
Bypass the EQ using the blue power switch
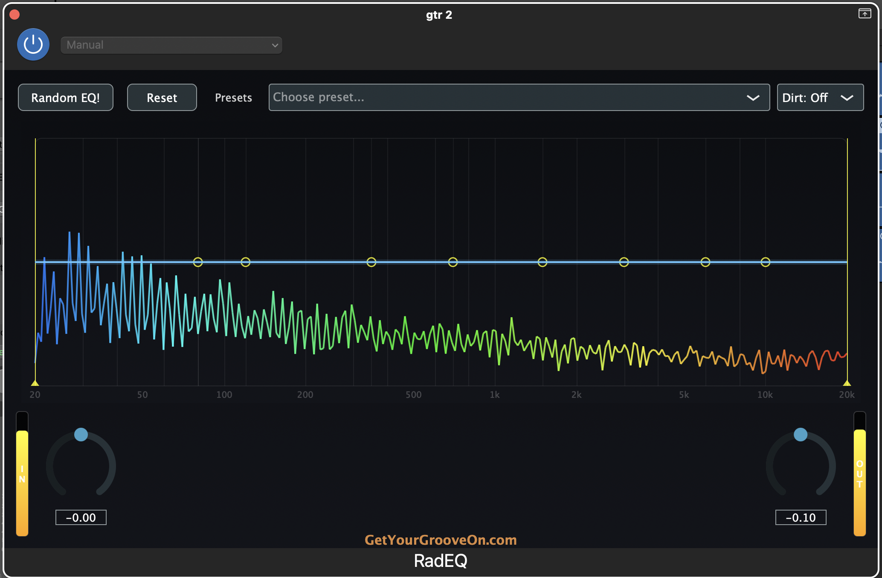coord(33,44)
